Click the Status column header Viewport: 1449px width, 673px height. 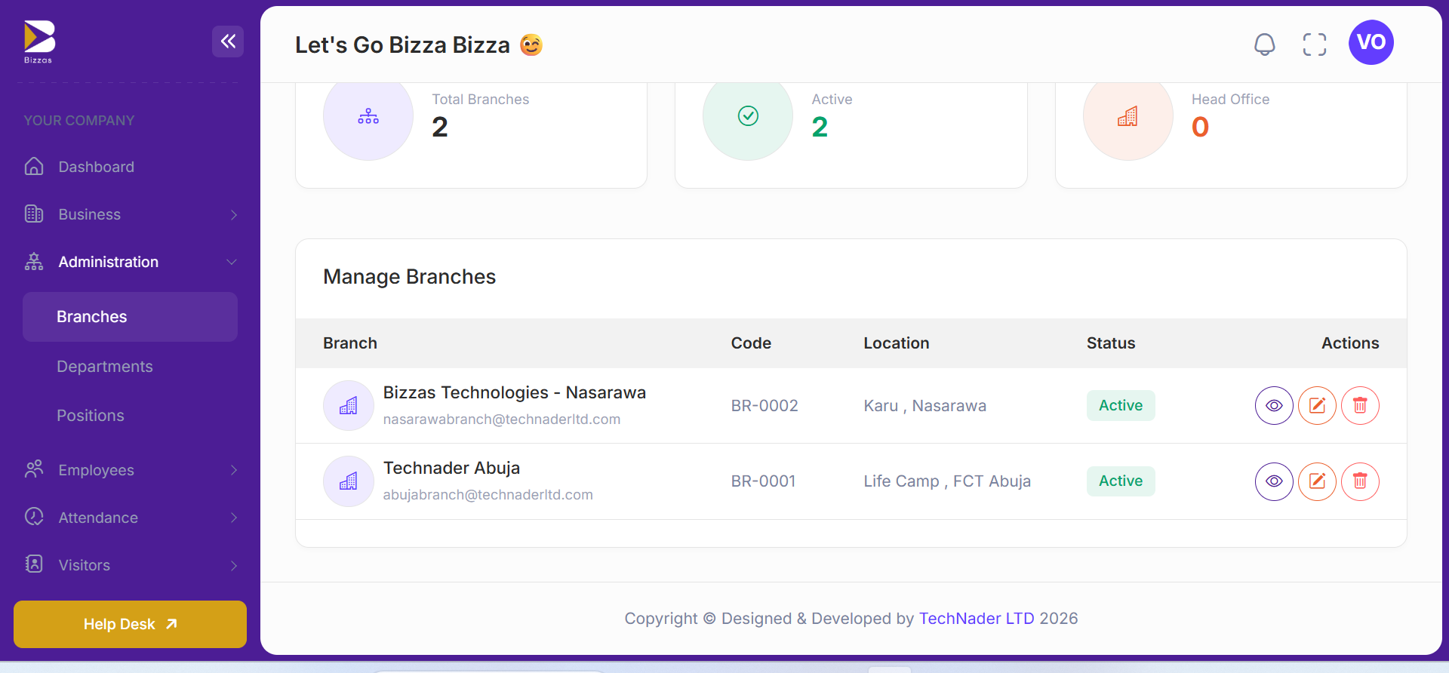click(x=1111, y=343)
